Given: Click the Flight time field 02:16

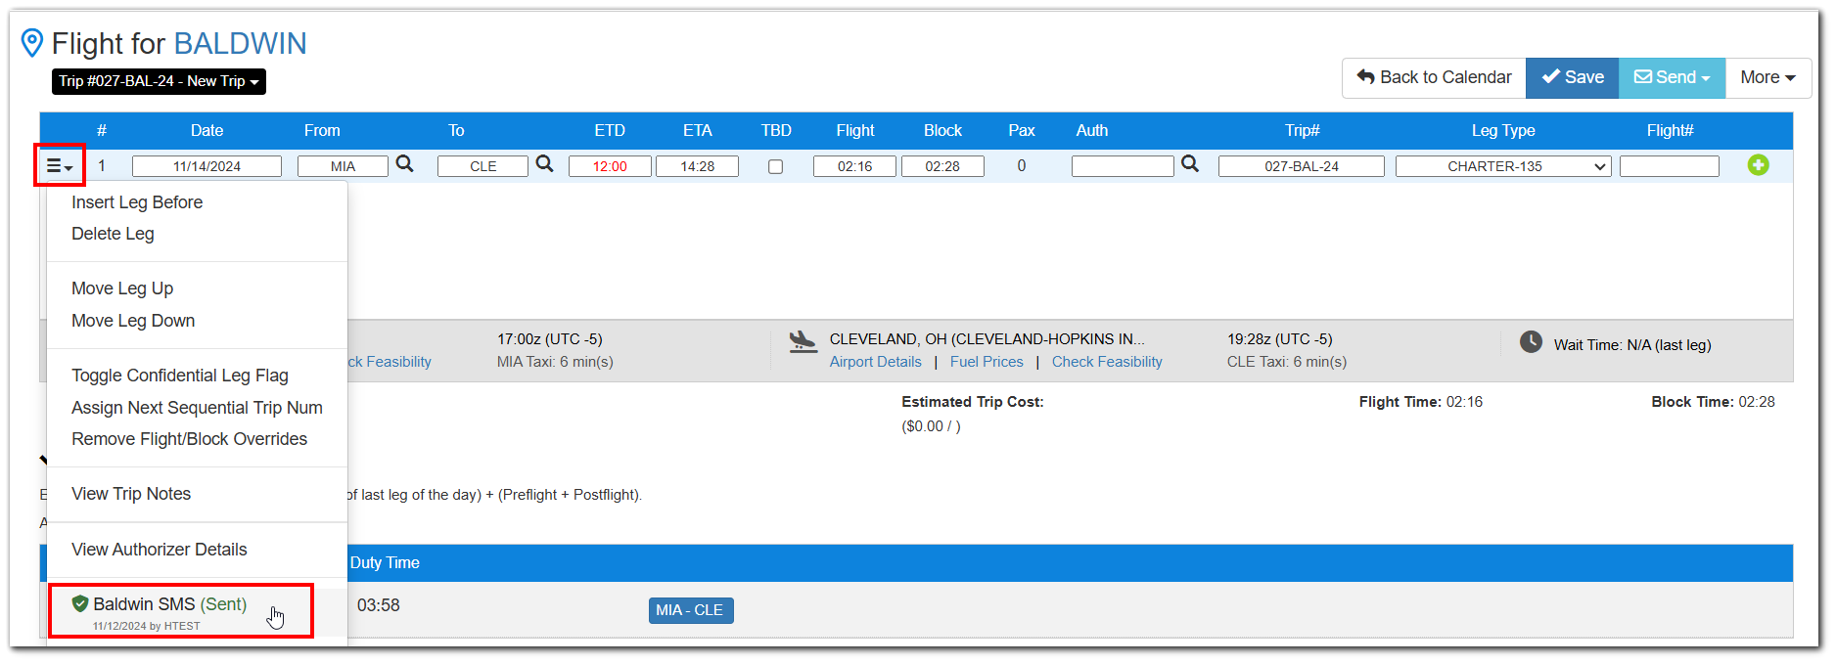Looking at the screenshot, I should tap(854, 166).
